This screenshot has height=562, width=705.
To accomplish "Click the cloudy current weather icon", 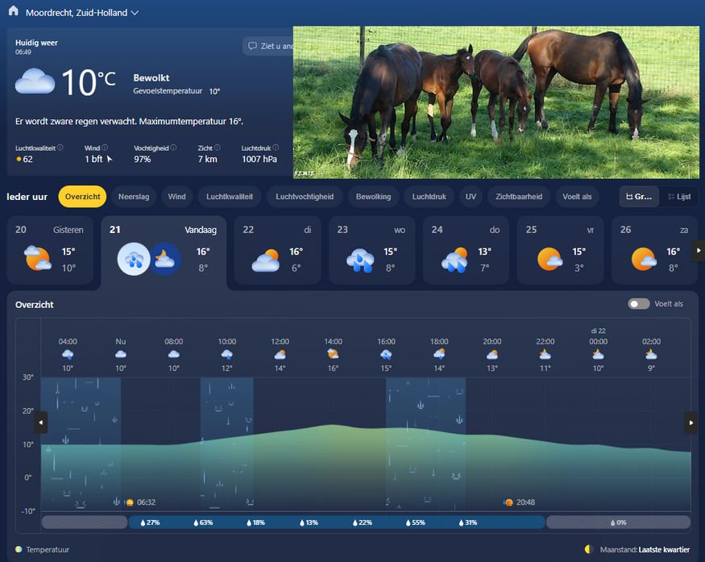I will (35, 81).
